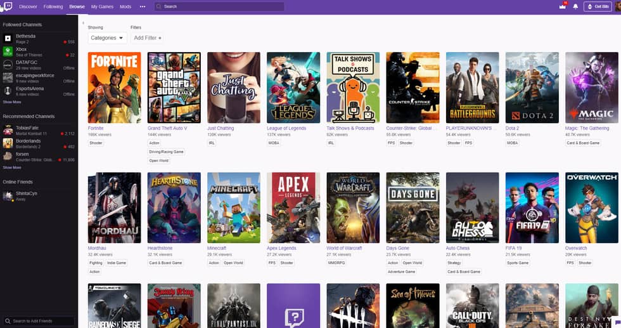Click the Days Gone box art
Image resolution: width=621 pixels, height=328 pixels.
point(413,207)
